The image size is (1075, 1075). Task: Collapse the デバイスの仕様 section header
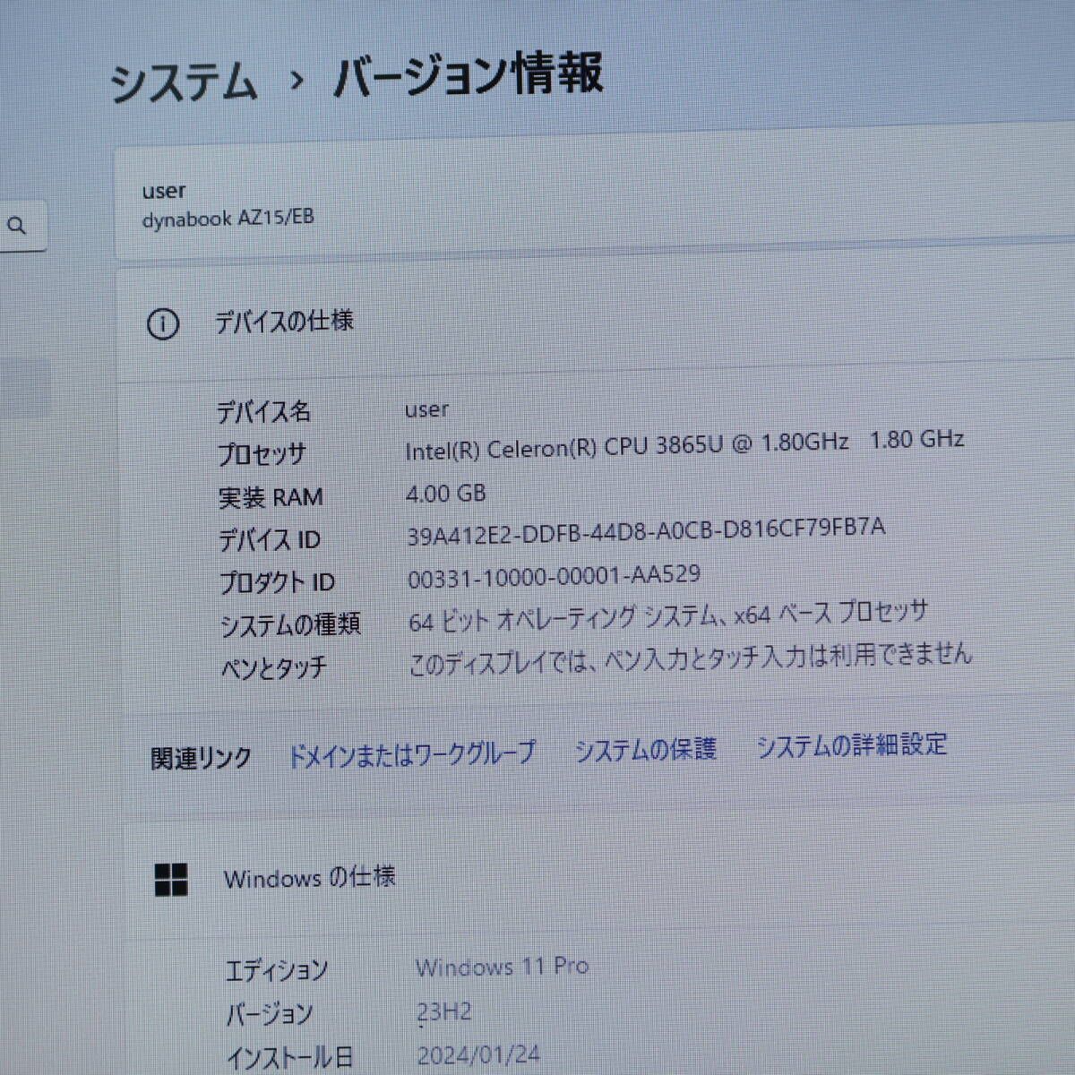pos(283,322)
